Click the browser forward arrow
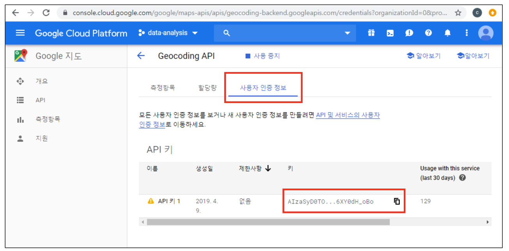 tap(31, 13)
